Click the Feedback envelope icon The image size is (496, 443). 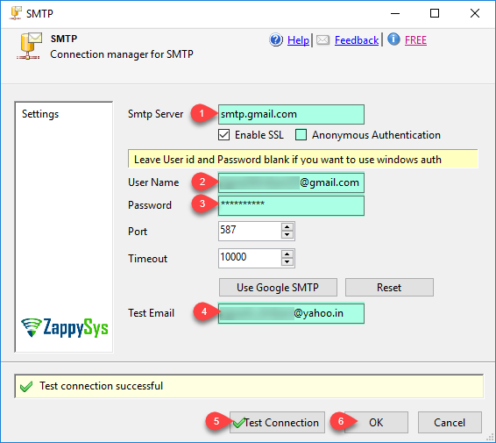click(322, 40)
